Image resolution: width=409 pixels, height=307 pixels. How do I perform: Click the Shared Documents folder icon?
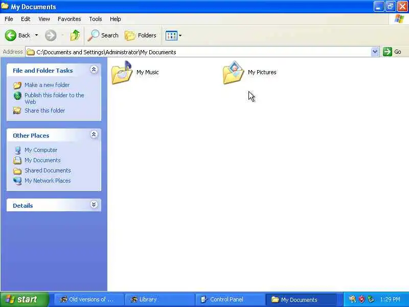(17, 171)
